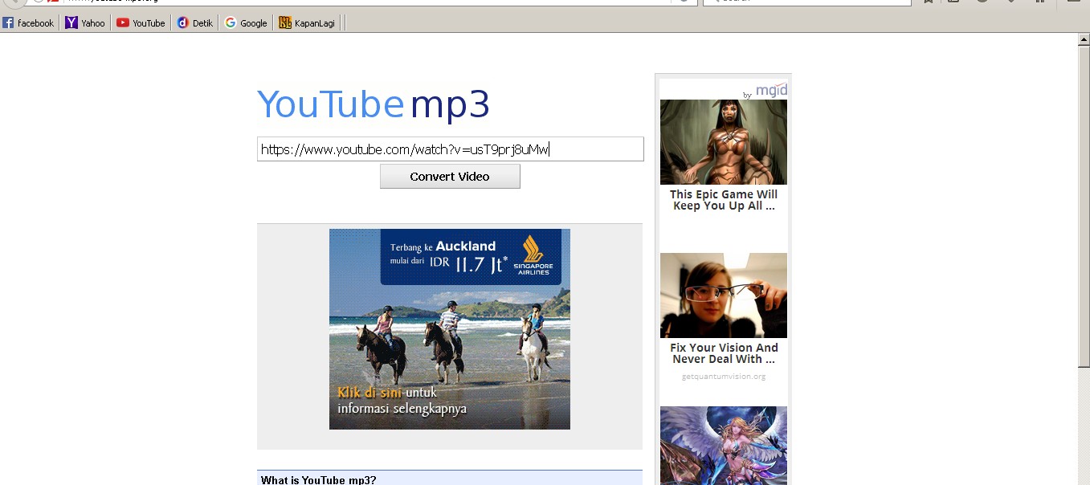Open the KapanLagi bookmark
Image resolution: width=1090 pixels, height=485 pixels.
pyautogui.click(x=306, y=22)
